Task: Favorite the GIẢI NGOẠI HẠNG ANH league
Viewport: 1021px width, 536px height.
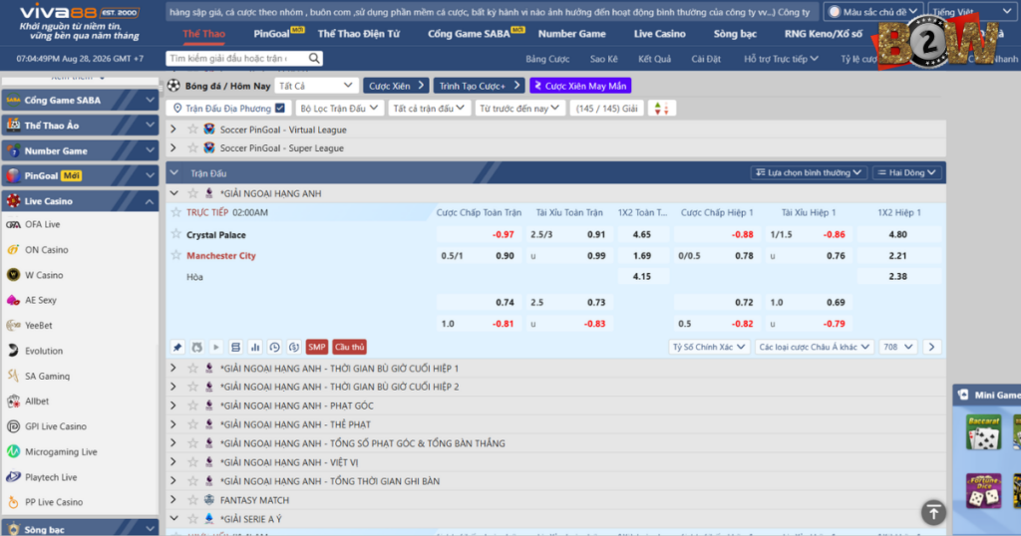Action: point(192,193)
